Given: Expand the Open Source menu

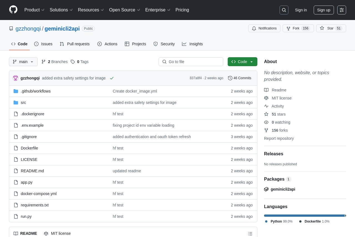Looking at the screenshot, I should click(x=125, y=10).
